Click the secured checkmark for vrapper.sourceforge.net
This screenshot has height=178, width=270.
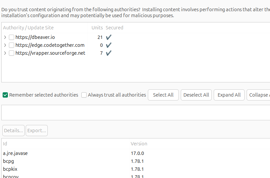click(109, 53)
